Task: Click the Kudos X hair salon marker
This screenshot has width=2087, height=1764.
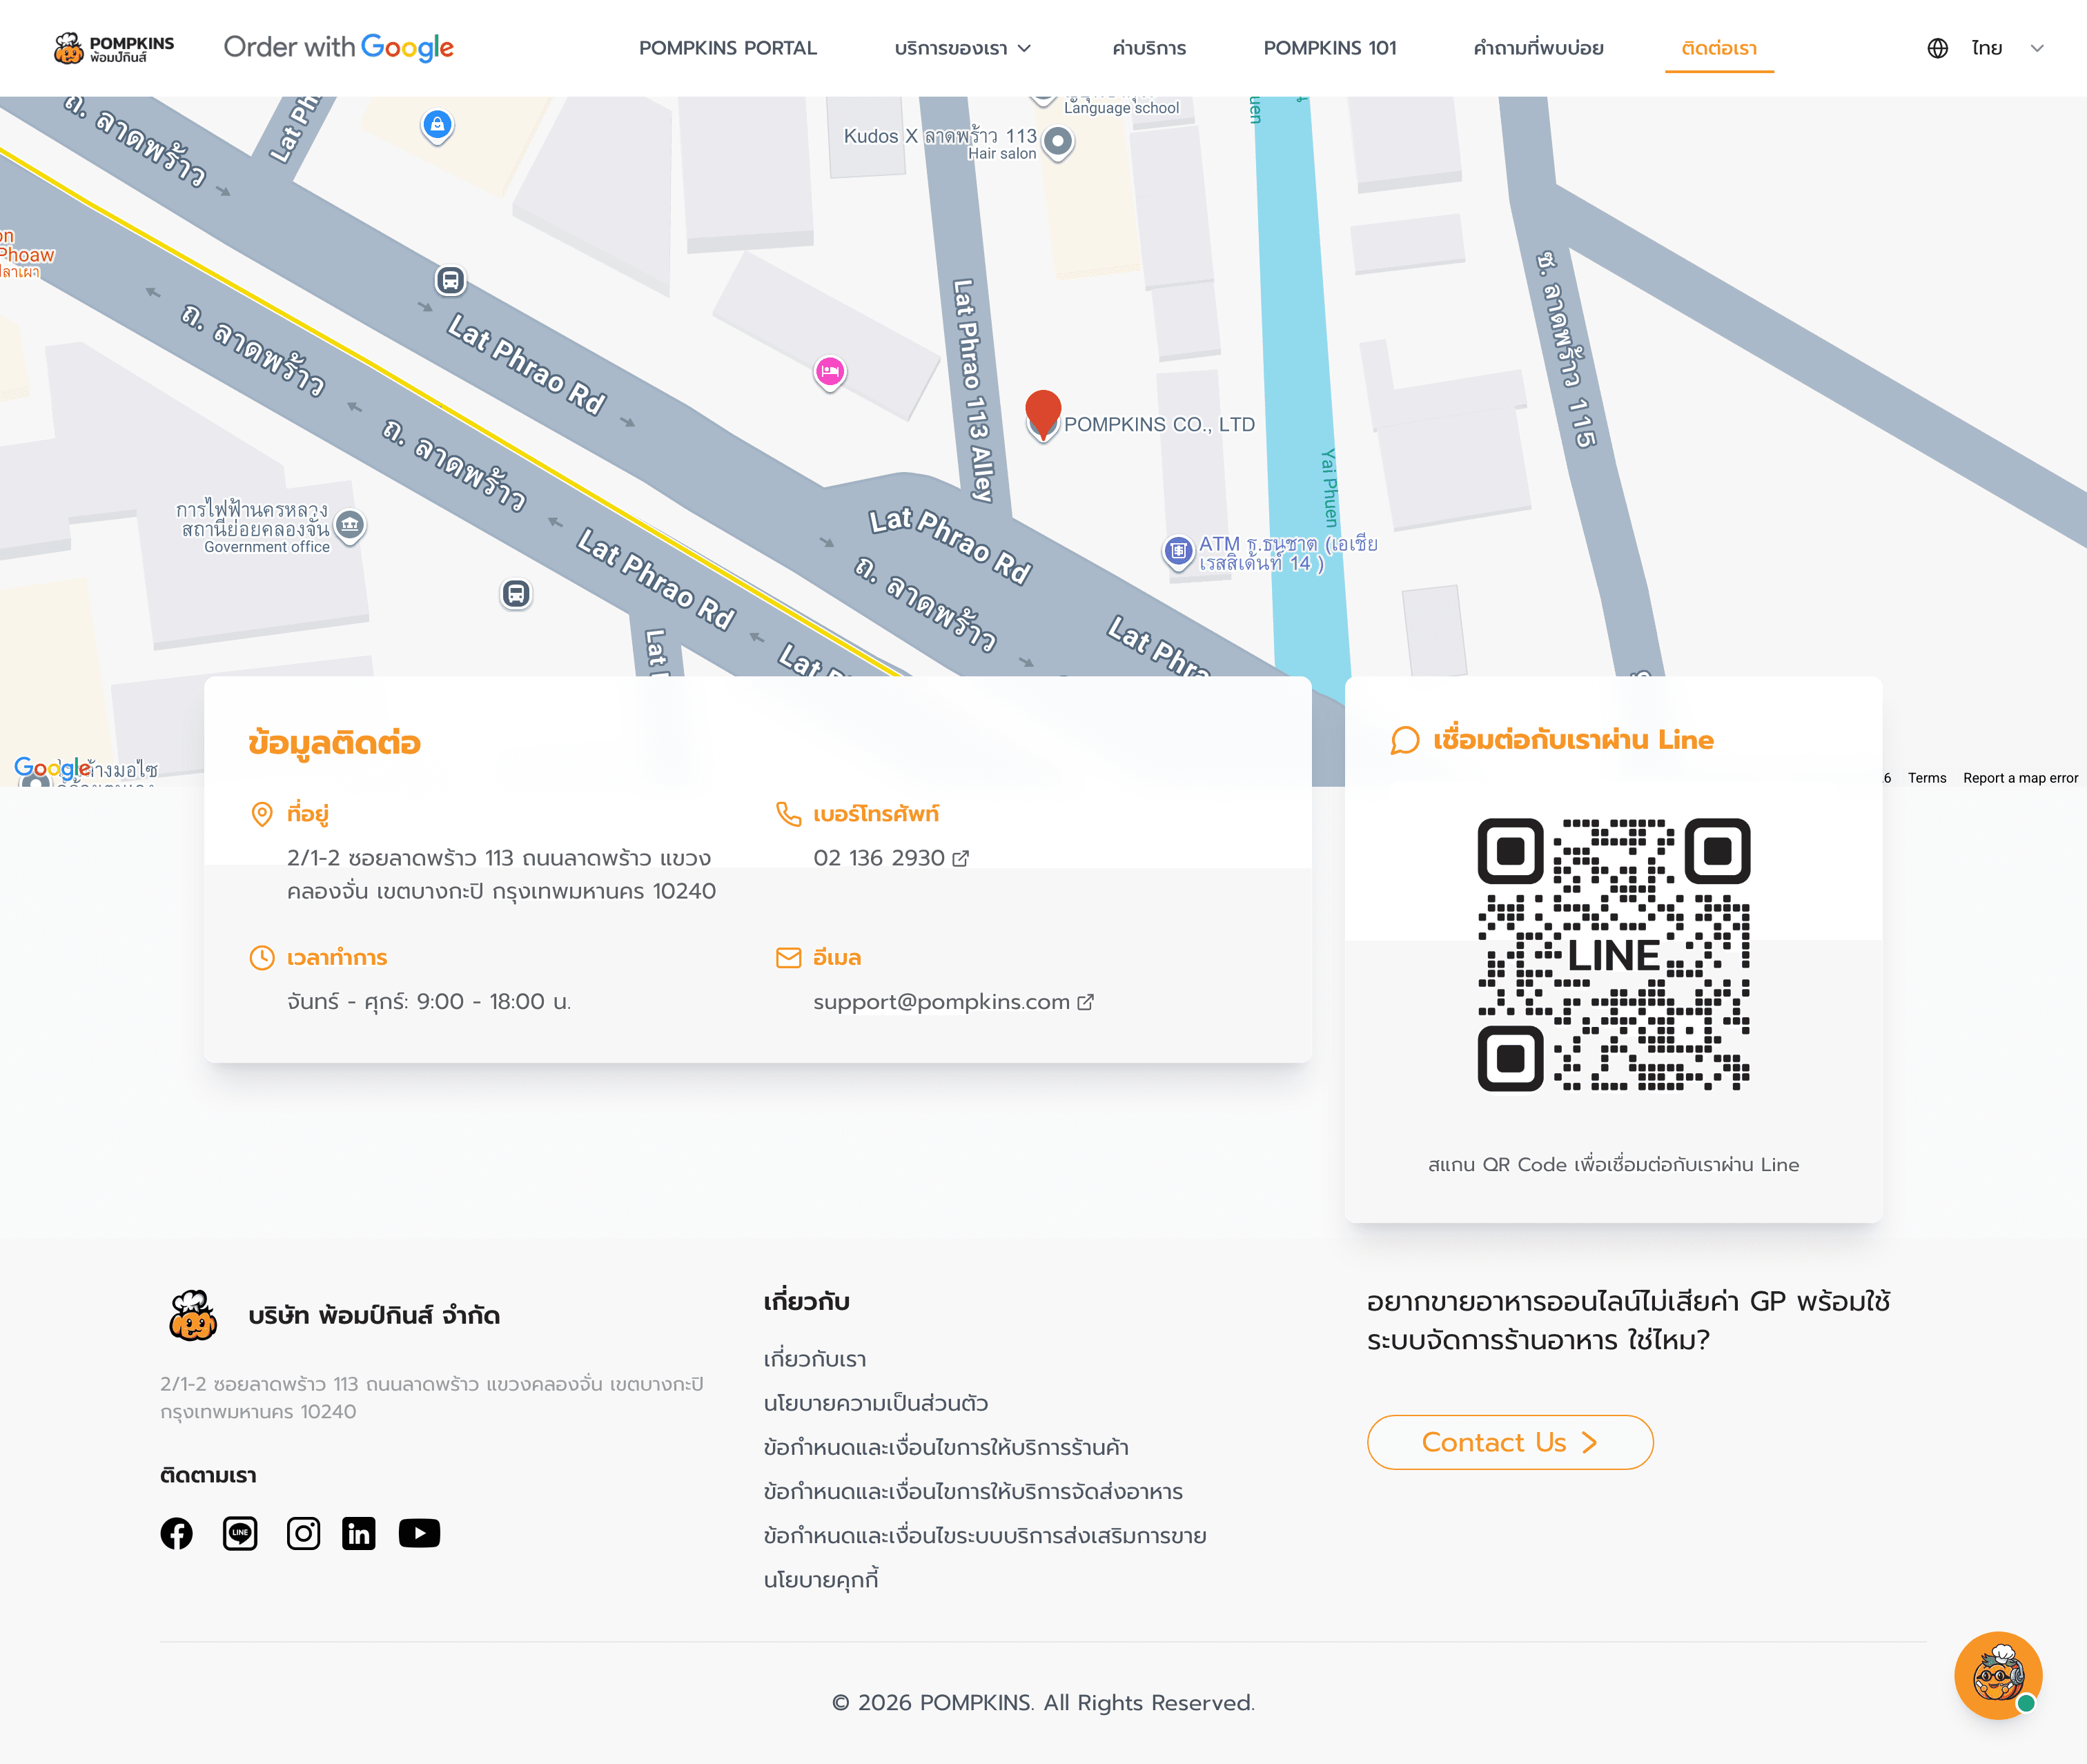Action: point(1058,142)
